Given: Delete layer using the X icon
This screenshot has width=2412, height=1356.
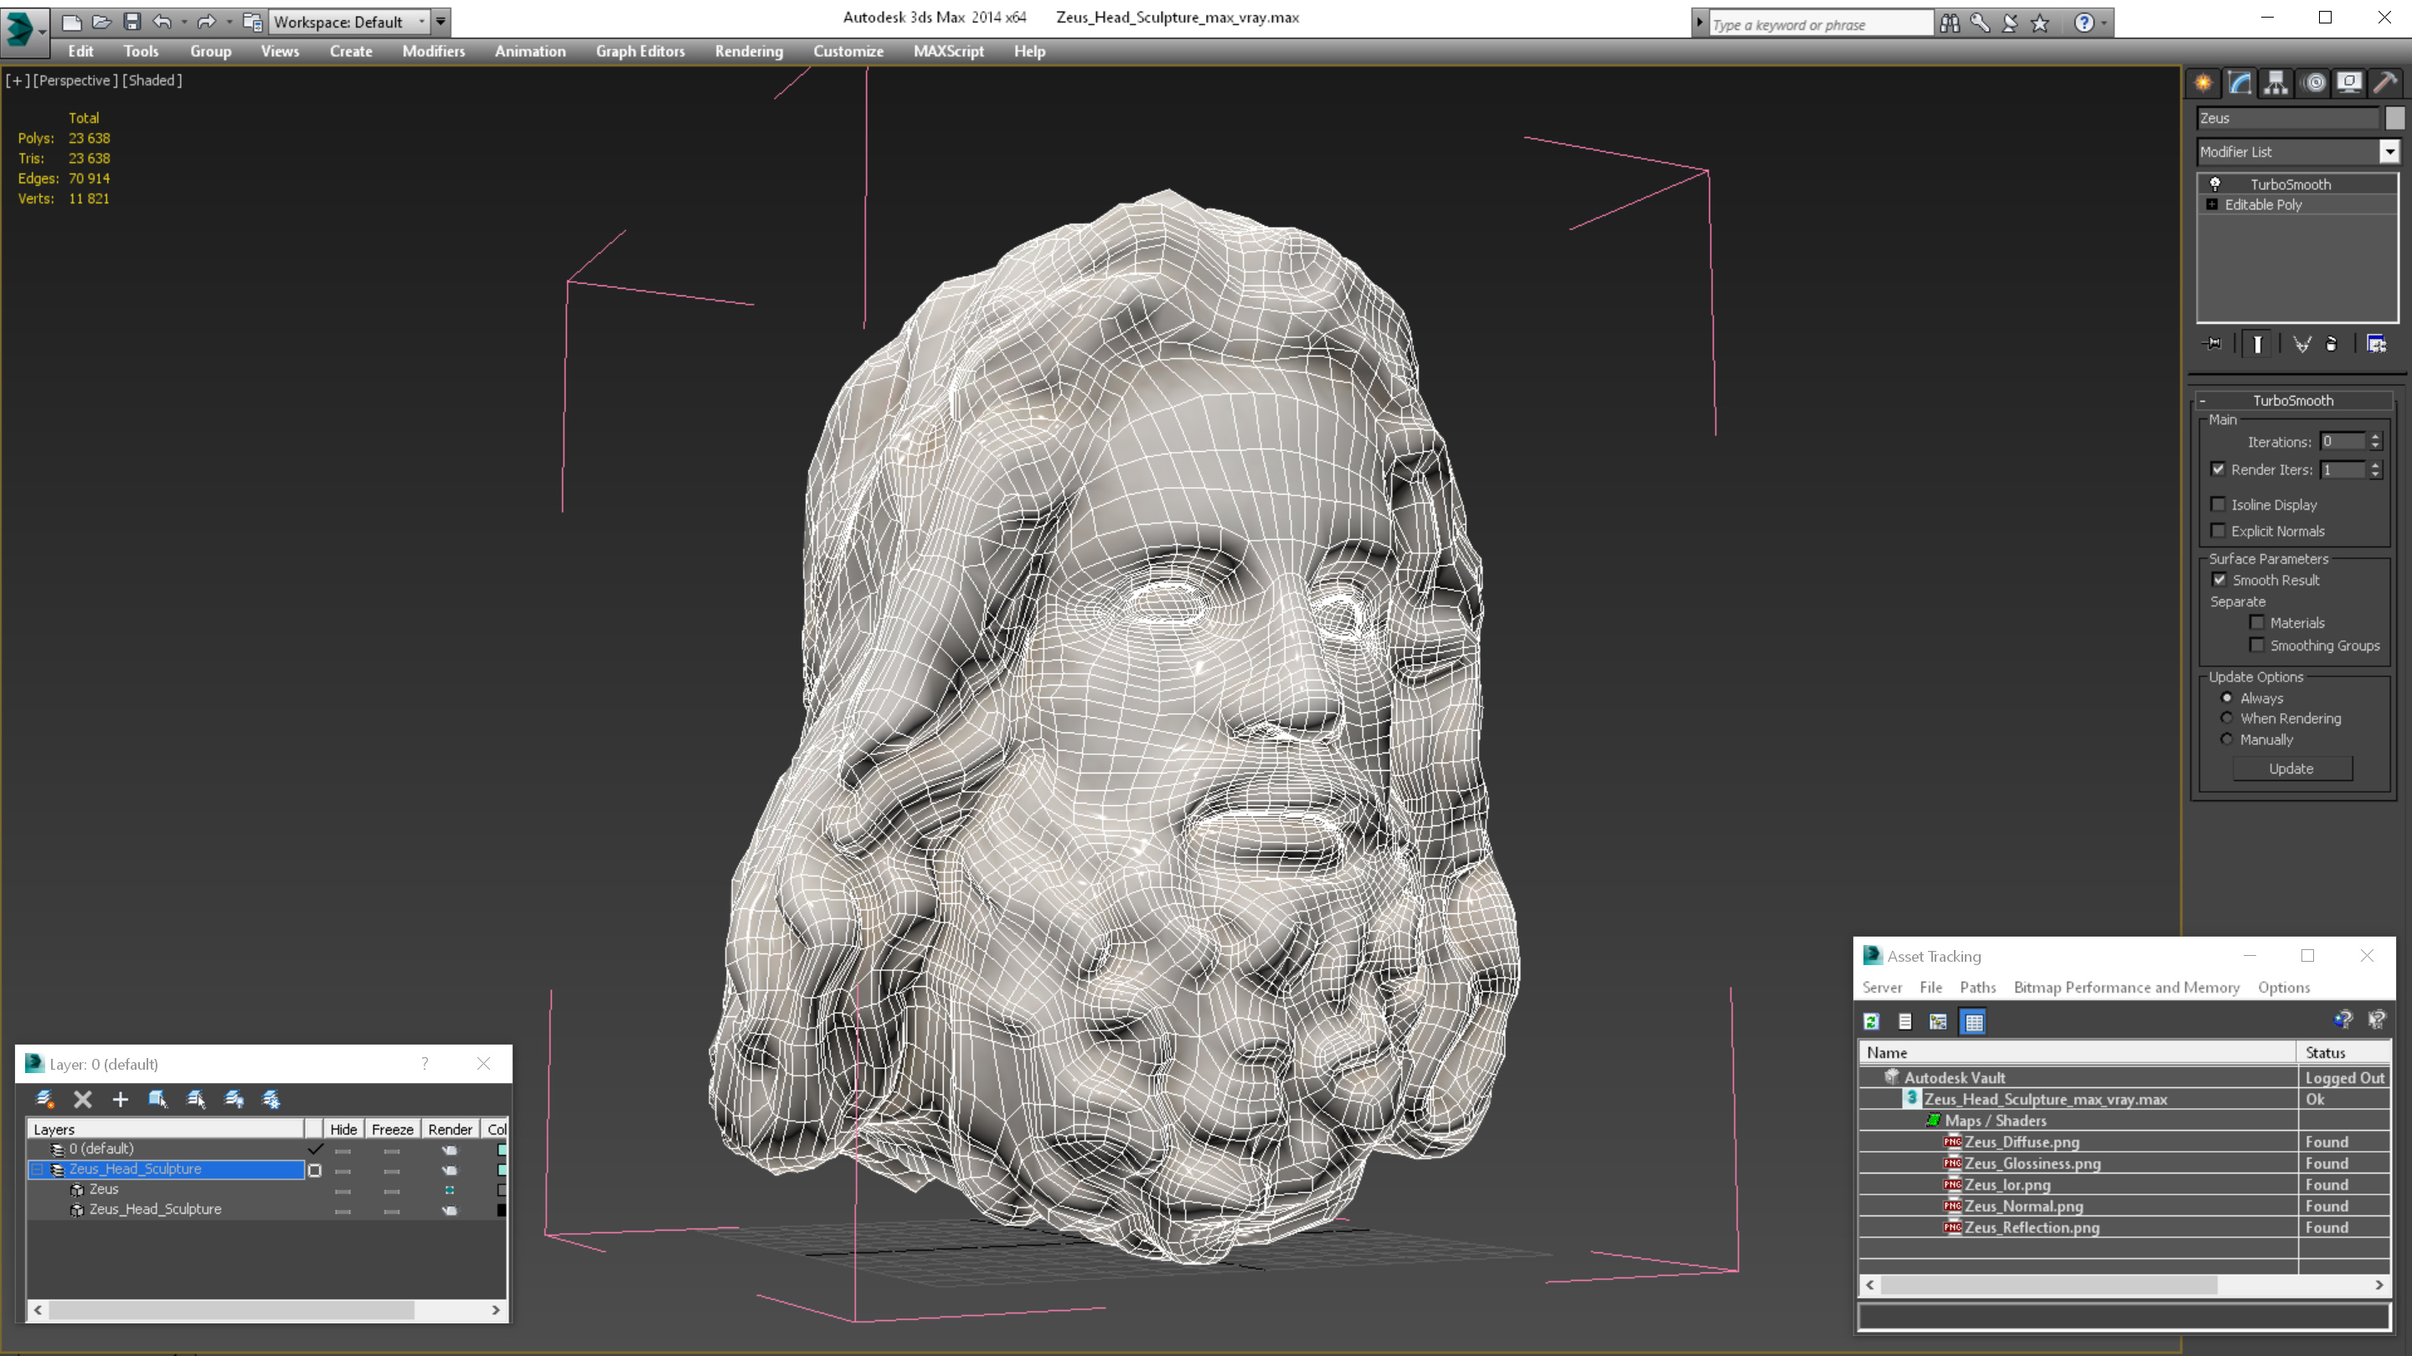Looking at the screenshot, I should coord(82,1100).
